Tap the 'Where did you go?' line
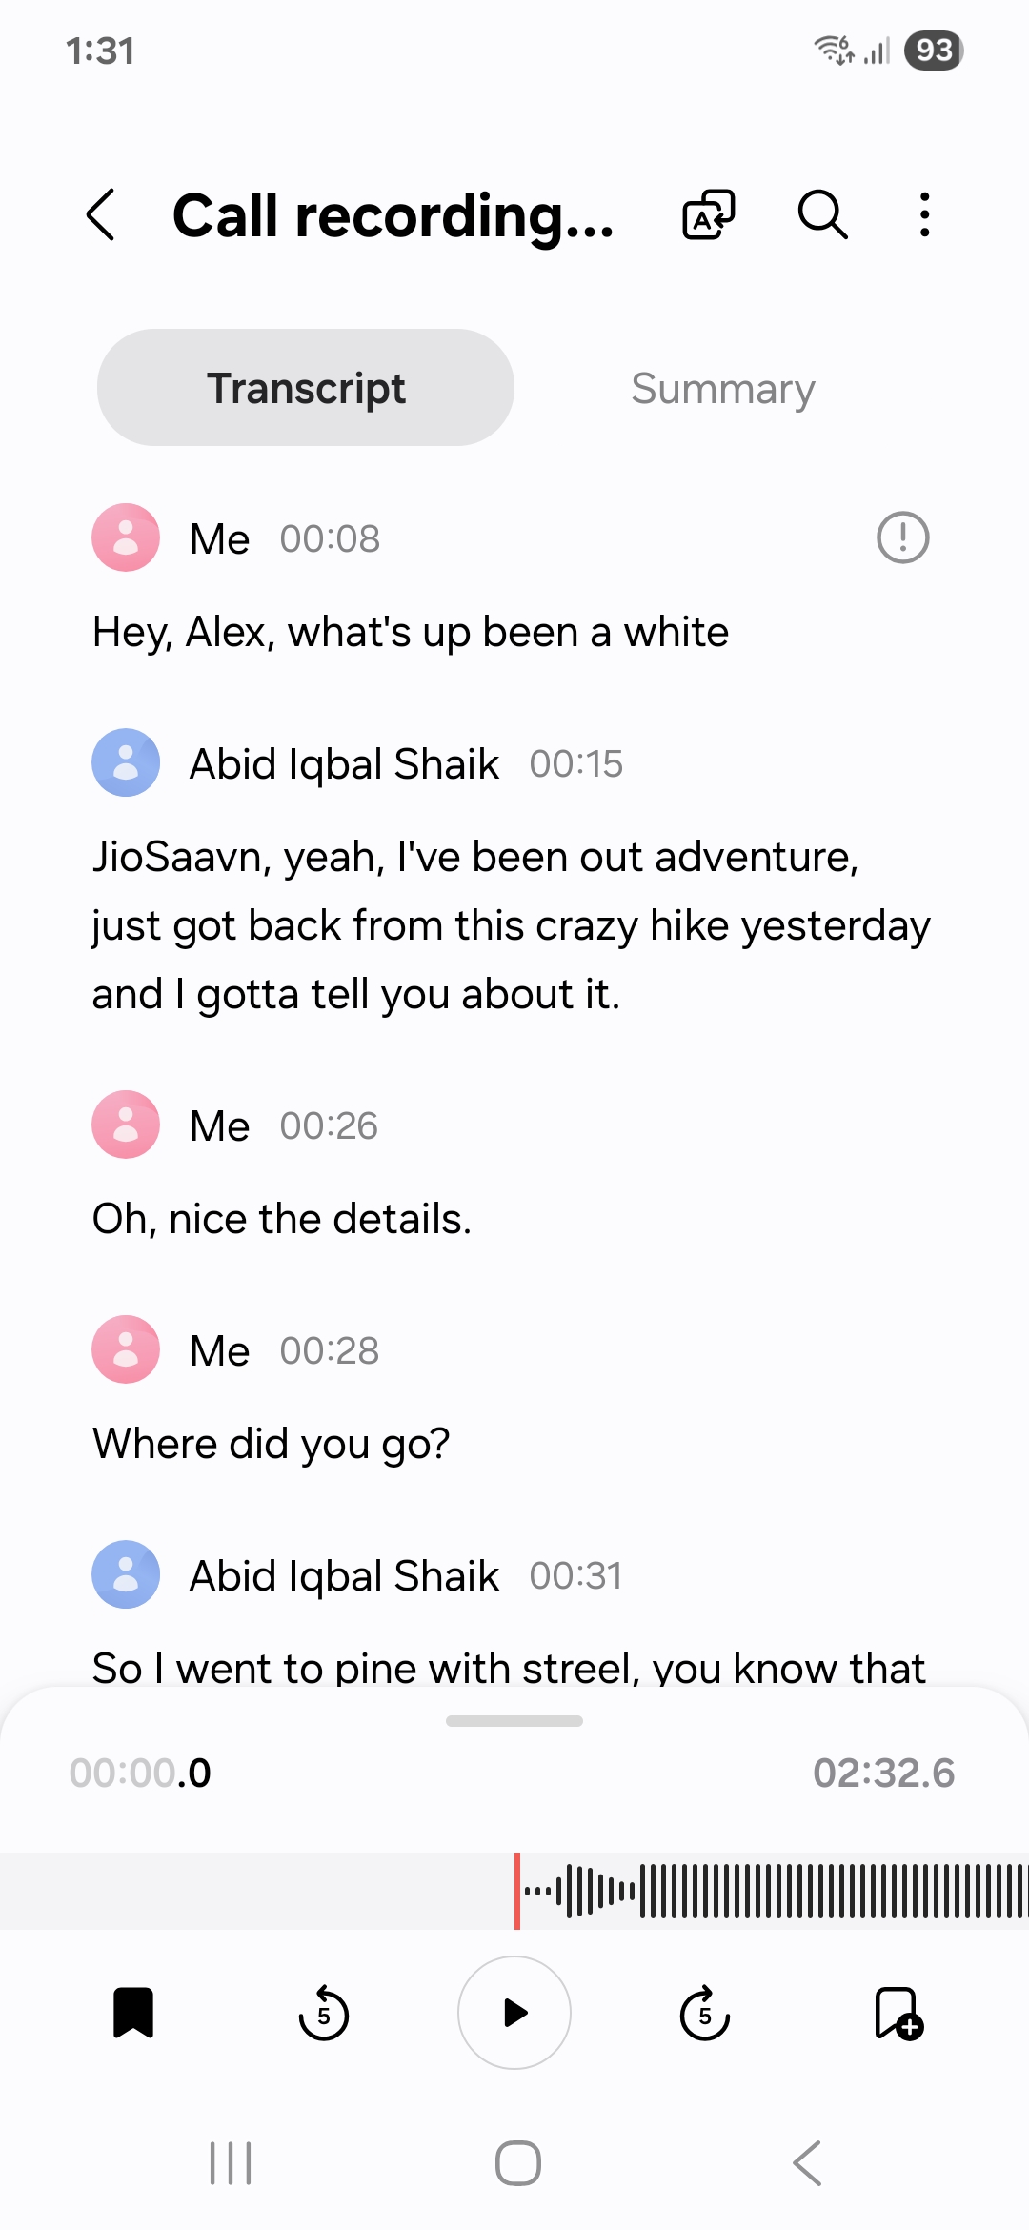The height and width of the screenshot is (2230, 1029). pyautogui.click(x=272, y=1444)
